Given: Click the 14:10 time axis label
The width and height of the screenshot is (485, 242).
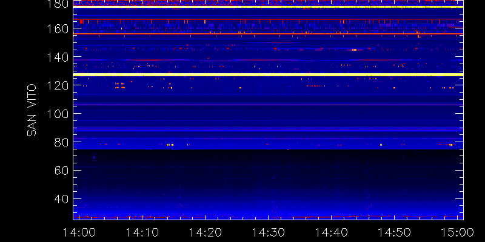Looking at the screenshot, I should (142, 232).
